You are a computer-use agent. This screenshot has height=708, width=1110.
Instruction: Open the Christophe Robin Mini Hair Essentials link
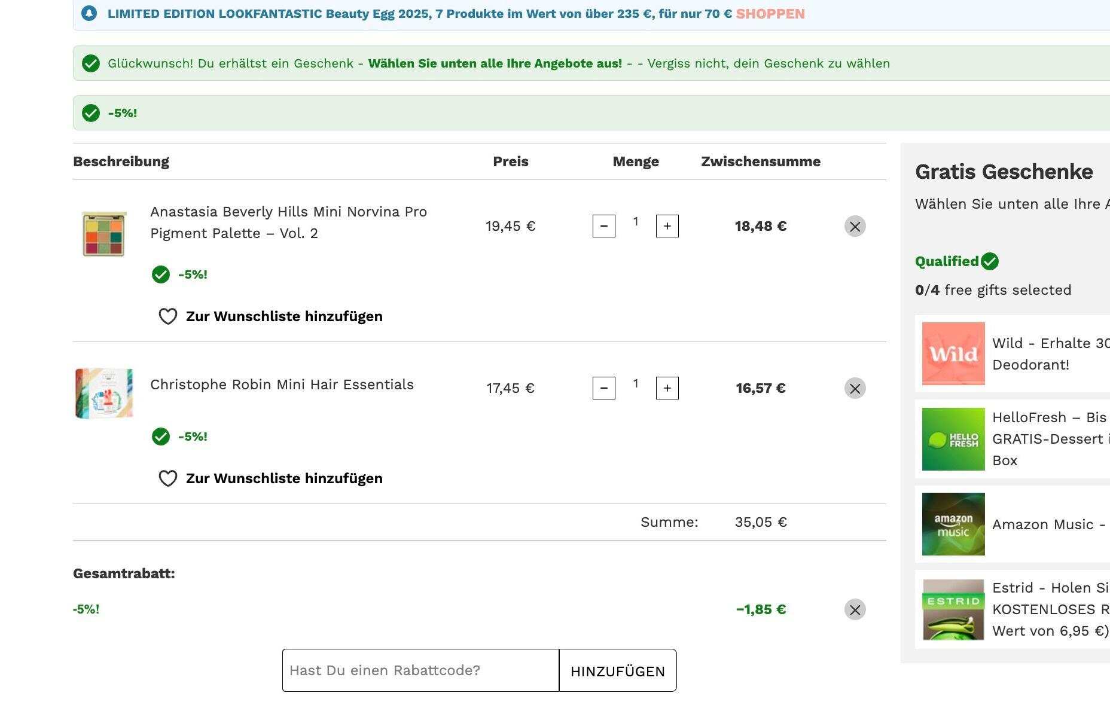point(282,384)
